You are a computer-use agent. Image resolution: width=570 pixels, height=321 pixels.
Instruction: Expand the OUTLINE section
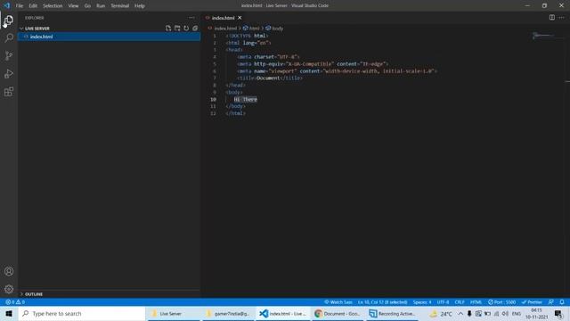coord(109,294)
